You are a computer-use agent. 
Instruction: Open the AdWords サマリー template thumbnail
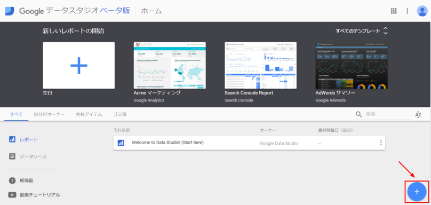(352, 66)
